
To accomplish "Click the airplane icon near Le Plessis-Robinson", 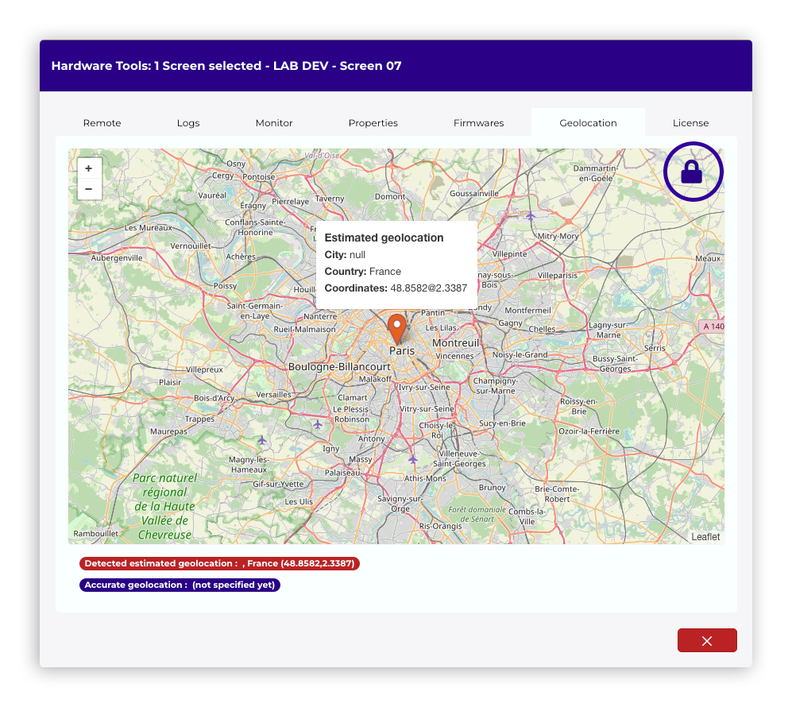I will click(x=318, y=425).
